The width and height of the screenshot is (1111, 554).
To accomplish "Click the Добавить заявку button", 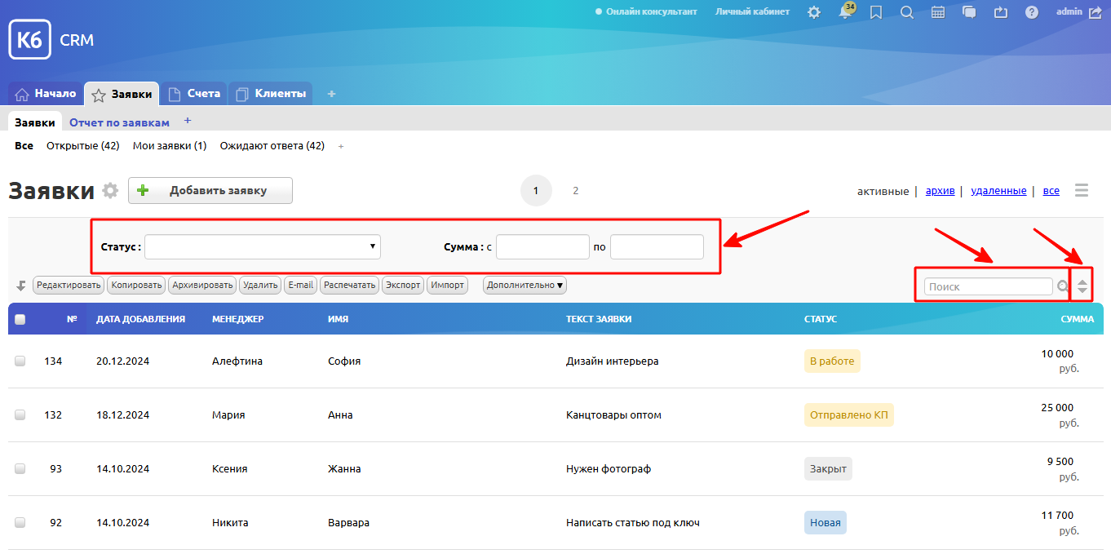I will pos(210,191).
